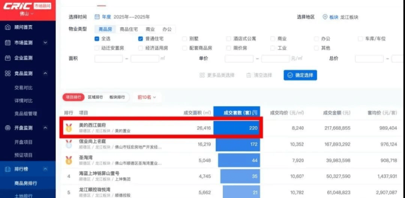Toggle the 全选 checkbox
Viewport: 405px width, 198px height.
coord(97,39)
